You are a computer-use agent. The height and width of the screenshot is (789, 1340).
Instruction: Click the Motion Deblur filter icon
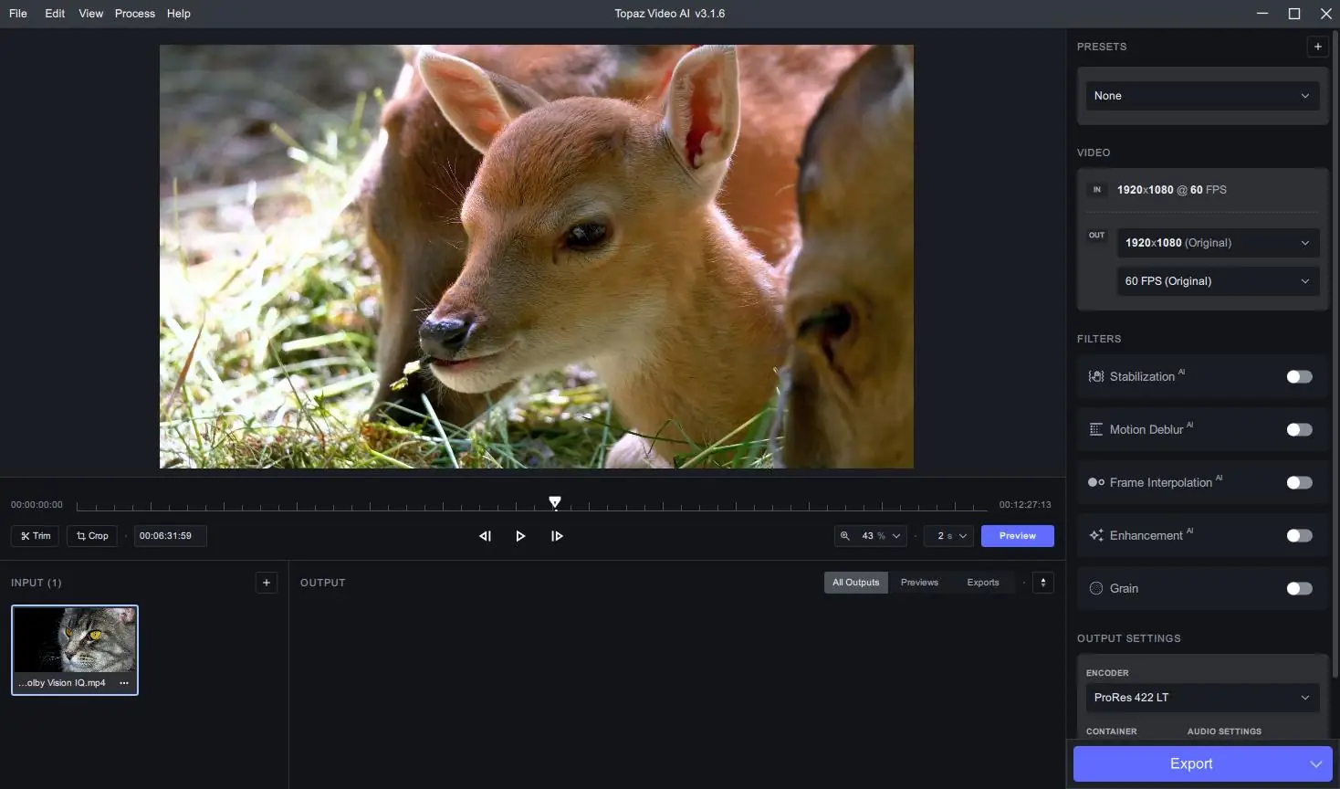tap(1096, 429)
